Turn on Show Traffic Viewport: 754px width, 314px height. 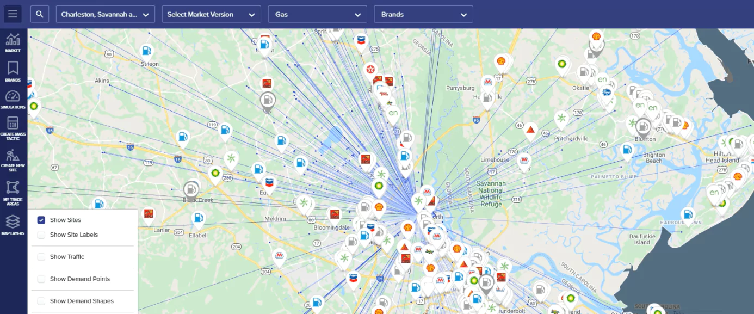(x=41, y=256)
